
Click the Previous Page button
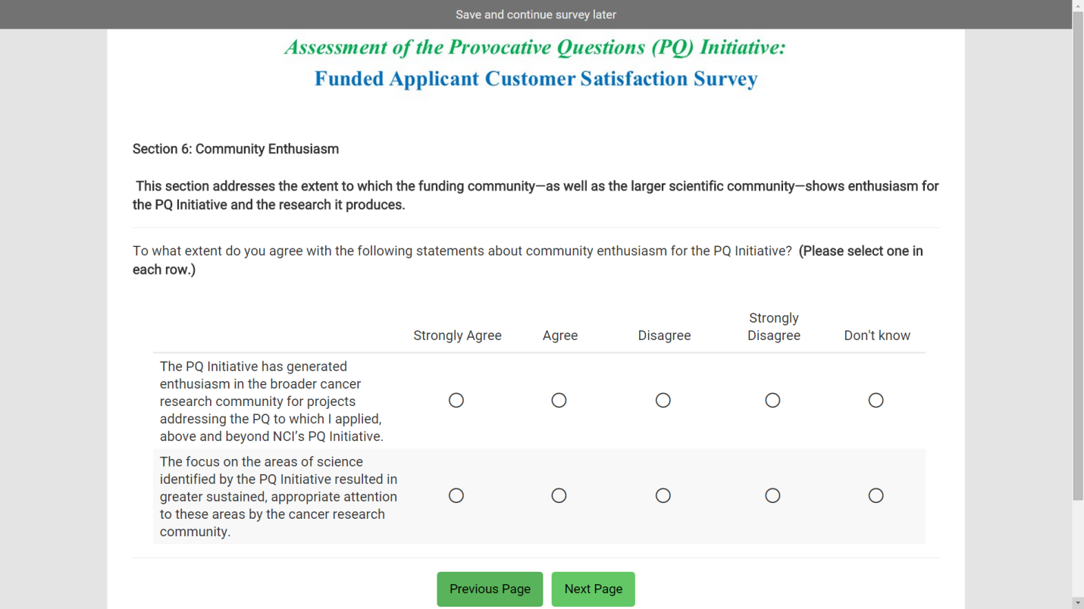[490, 589]
